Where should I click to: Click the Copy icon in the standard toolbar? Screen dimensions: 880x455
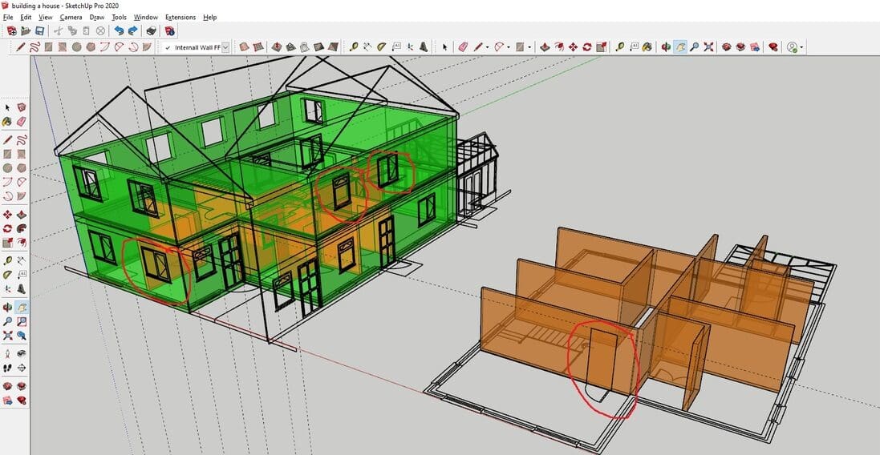[72, 30]
